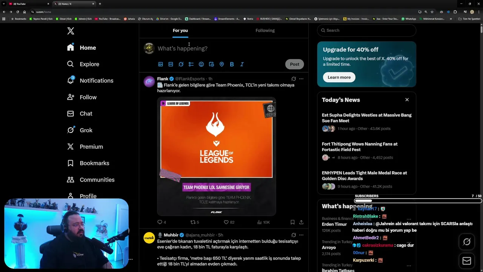Click the X search field
Viewport: 483px width, 272px height.
[366, 30]
